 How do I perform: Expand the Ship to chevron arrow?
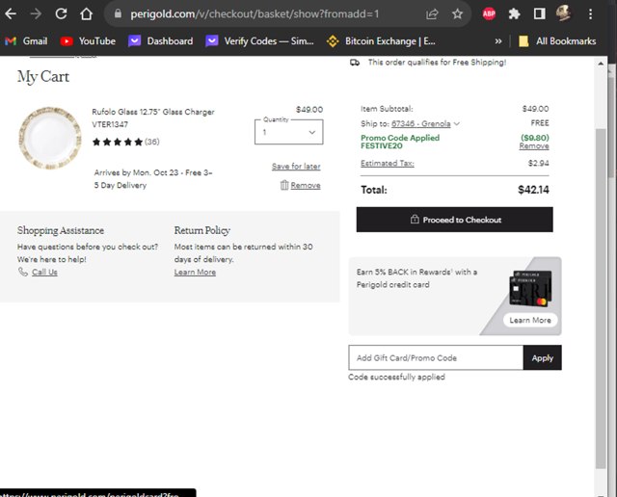tap(456, 124)
